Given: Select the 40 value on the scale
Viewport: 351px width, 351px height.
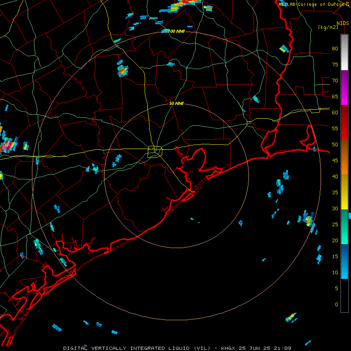Looking at the screenshot, I should (335, 176).
